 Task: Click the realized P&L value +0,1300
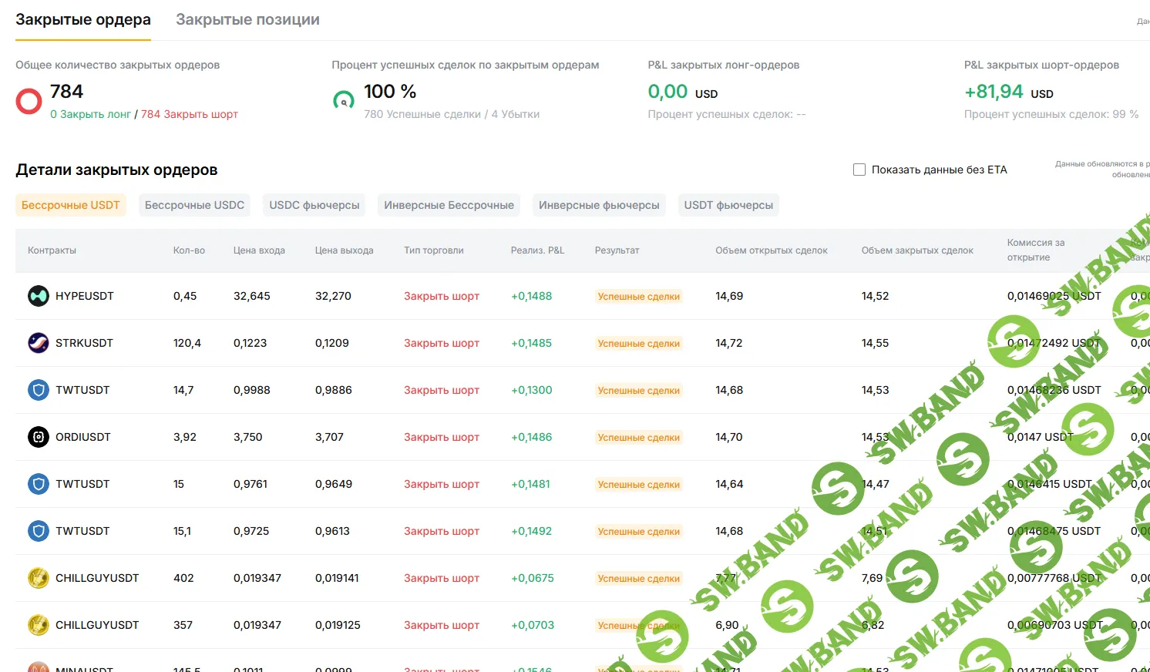531,390
